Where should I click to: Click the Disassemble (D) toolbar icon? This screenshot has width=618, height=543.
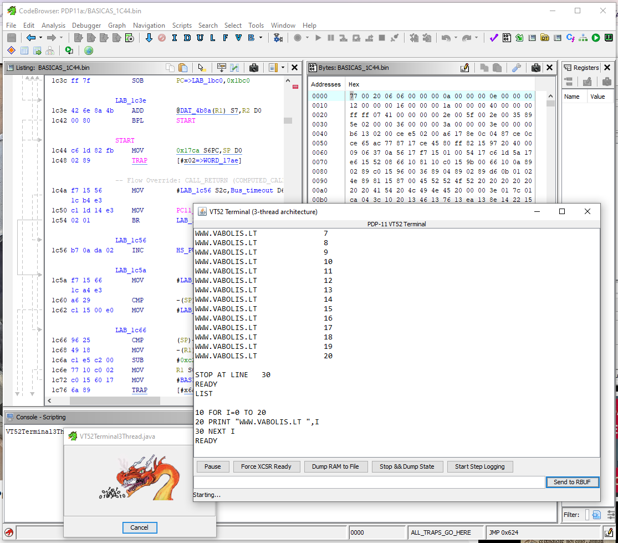tap(187, 38)
